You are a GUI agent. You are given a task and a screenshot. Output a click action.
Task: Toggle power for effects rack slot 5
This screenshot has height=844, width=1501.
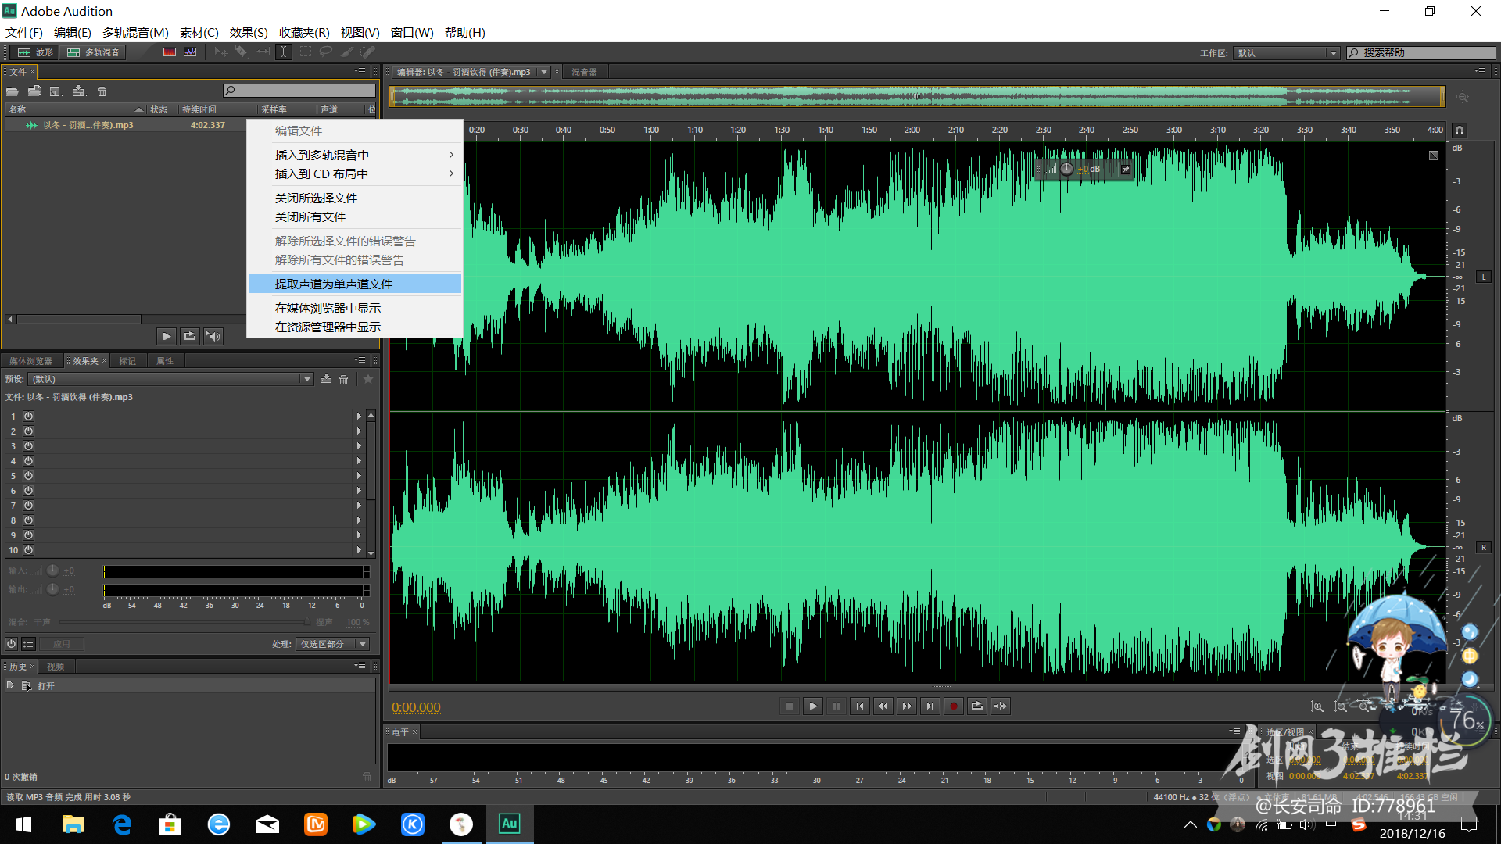point(28,476)
